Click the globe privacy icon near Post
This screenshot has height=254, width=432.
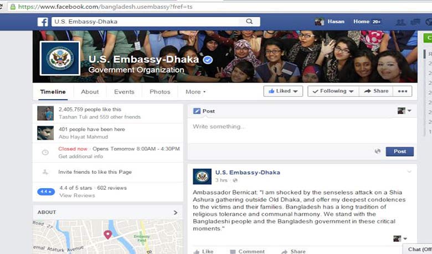(378, 151)
